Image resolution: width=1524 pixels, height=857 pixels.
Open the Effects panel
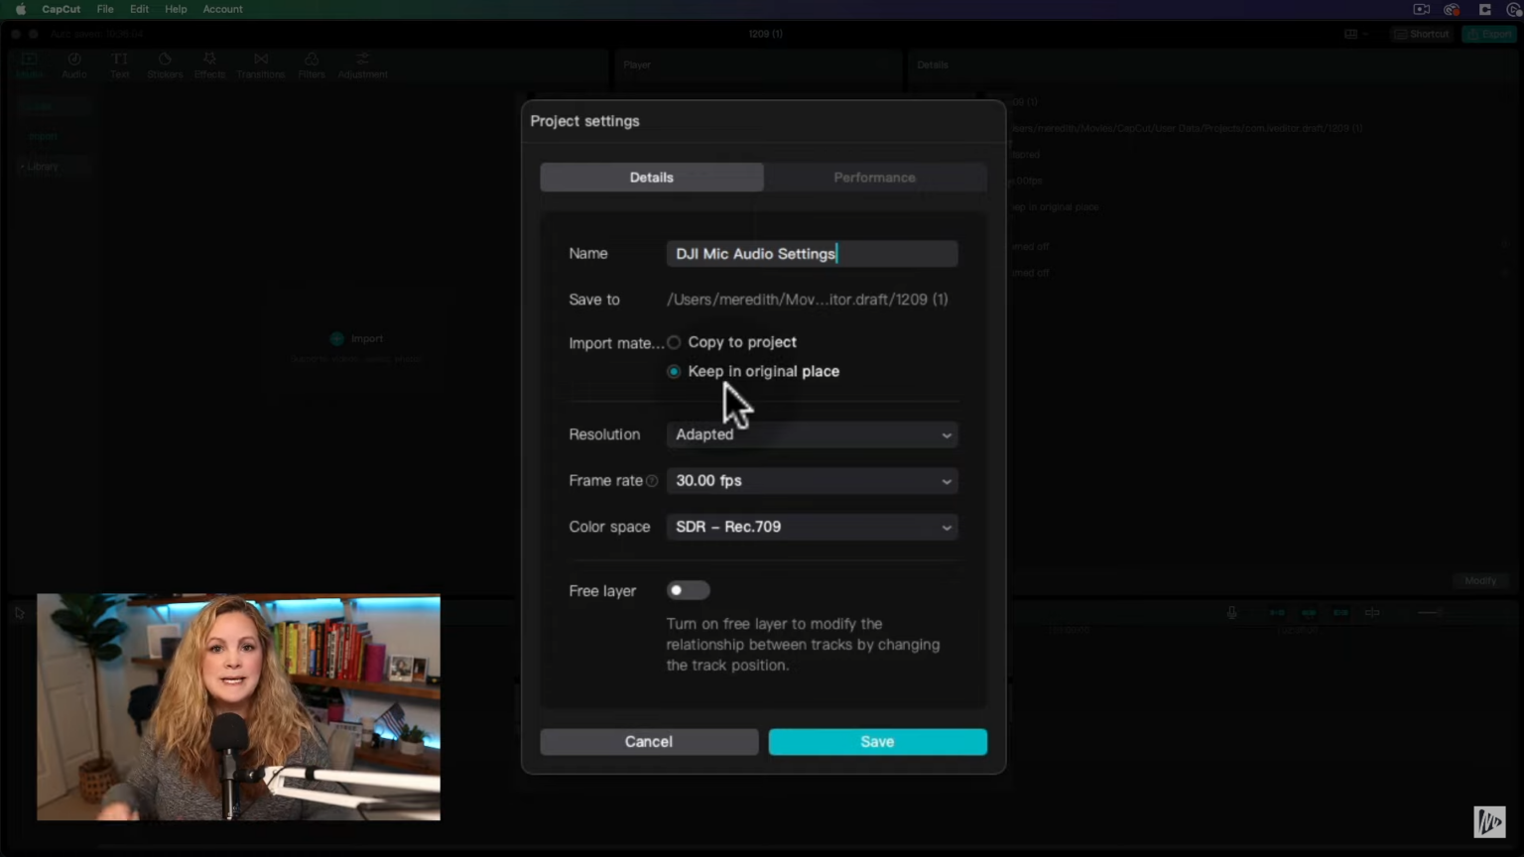pos(209,64)
